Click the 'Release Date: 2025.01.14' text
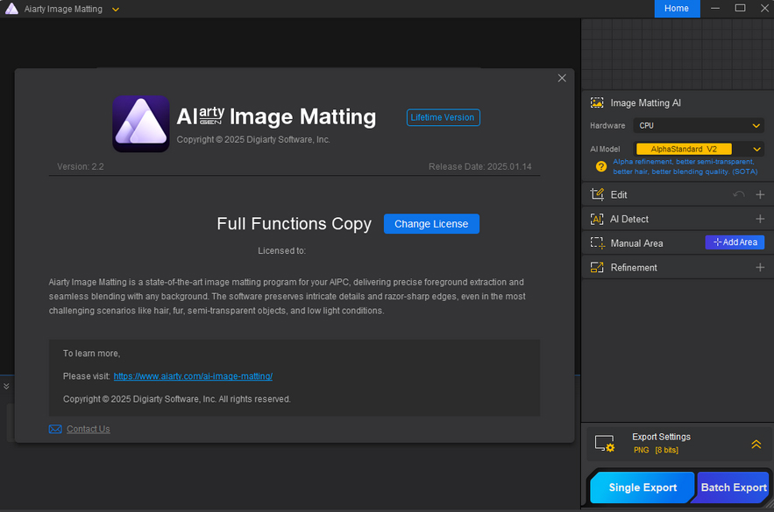Viewport: 774px width, 512px height. coord(479,166)
